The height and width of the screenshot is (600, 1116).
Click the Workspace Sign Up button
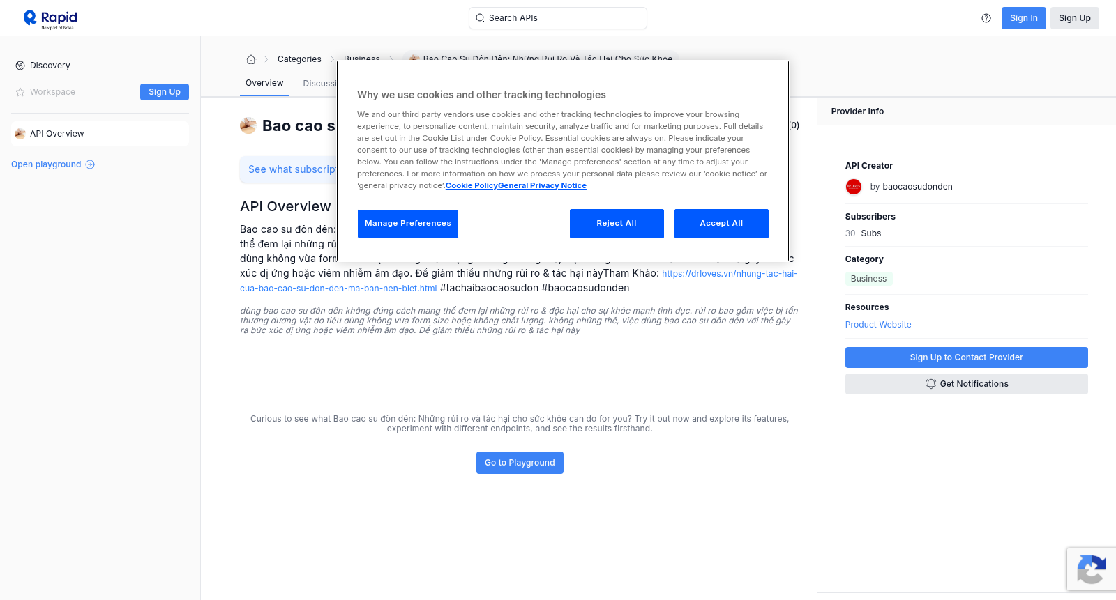165,92
